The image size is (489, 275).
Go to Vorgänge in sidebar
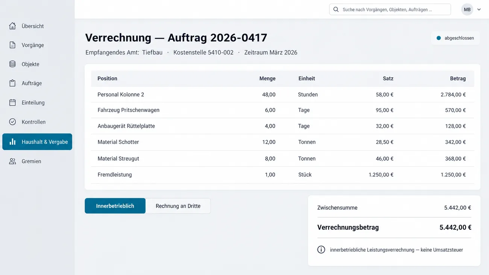coord(37,45)
